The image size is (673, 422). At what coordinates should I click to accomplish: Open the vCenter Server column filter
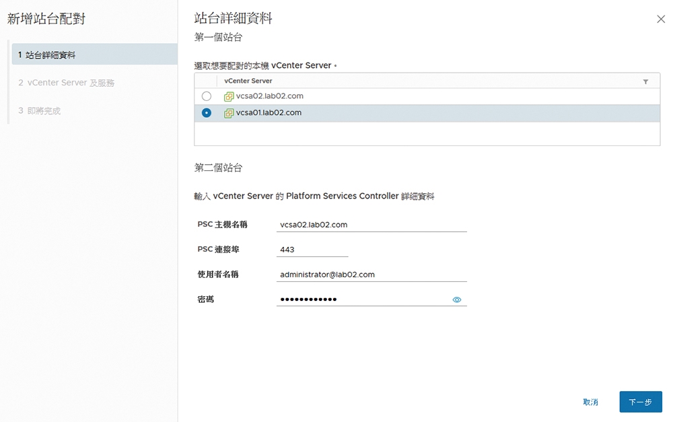coord(645,81)
